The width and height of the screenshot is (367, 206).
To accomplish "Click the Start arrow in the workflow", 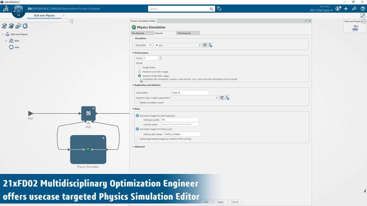I will pos(31,113).
